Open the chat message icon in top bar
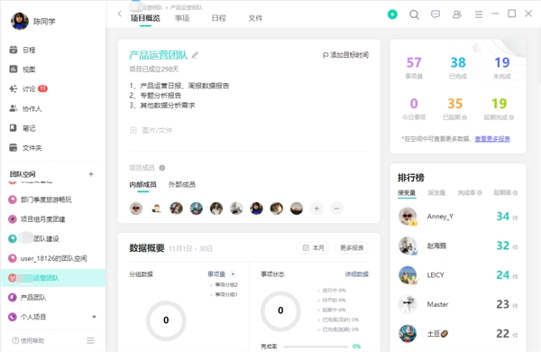The height and width of the screenshot is (352, 541). pos(436,14)
